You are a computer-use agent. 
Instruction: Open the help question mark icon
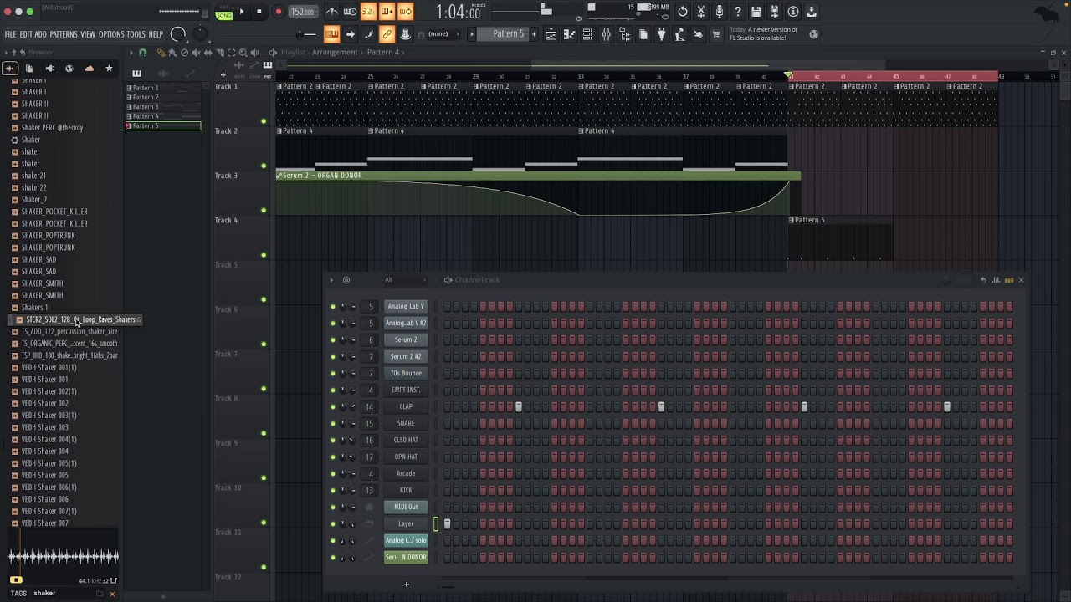(737, 12)
